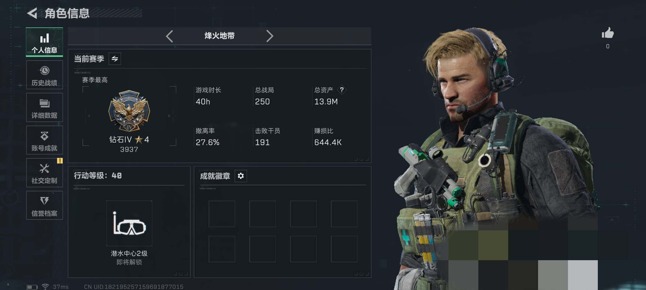The image size is (646, 290).
Task: Give a thumbs-up like to the profile
Action: click(608, 33)
